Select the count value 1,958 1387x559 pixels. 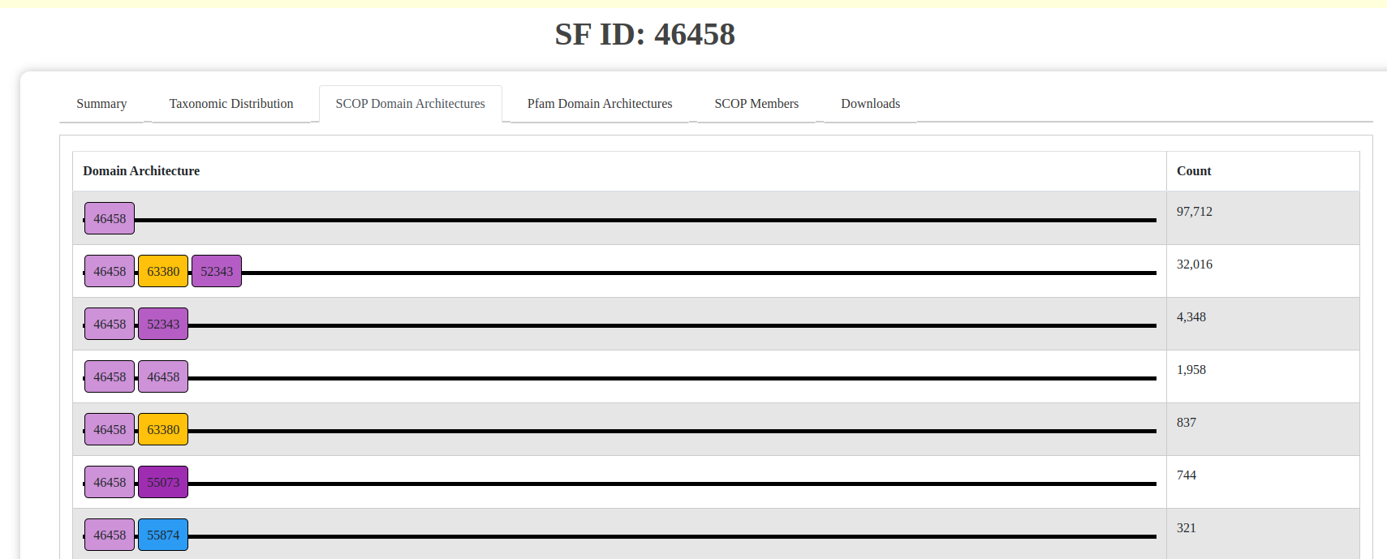click(x=1191, y=370)
